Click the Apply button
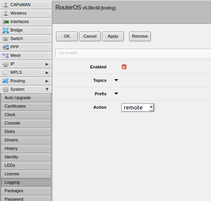The width and height of the screenshot is (211, 201). pyautogui.click(x=113, y=37)
